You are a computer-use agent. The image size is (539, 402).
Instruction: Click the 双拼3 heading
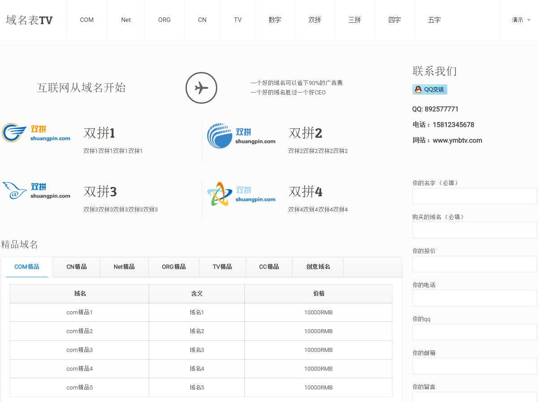click(100, 192)
